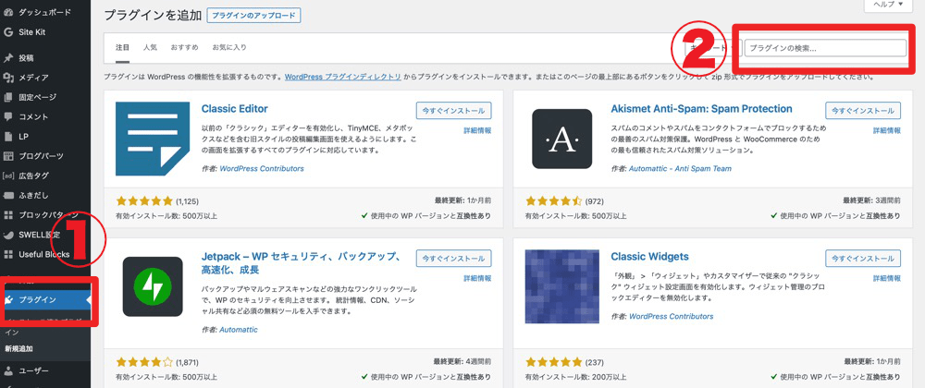
Task: Click the Akismet (972) rating count
Action: point(593,201)
